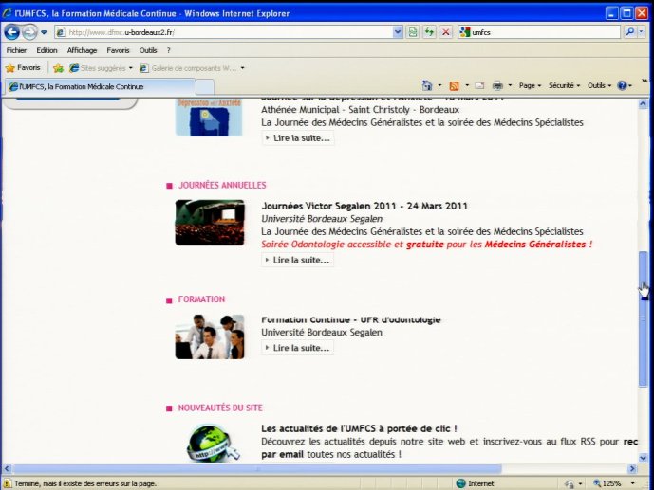Click the search box containing umfcs
This screenshot has width=654, height=490.
point(539,32)
